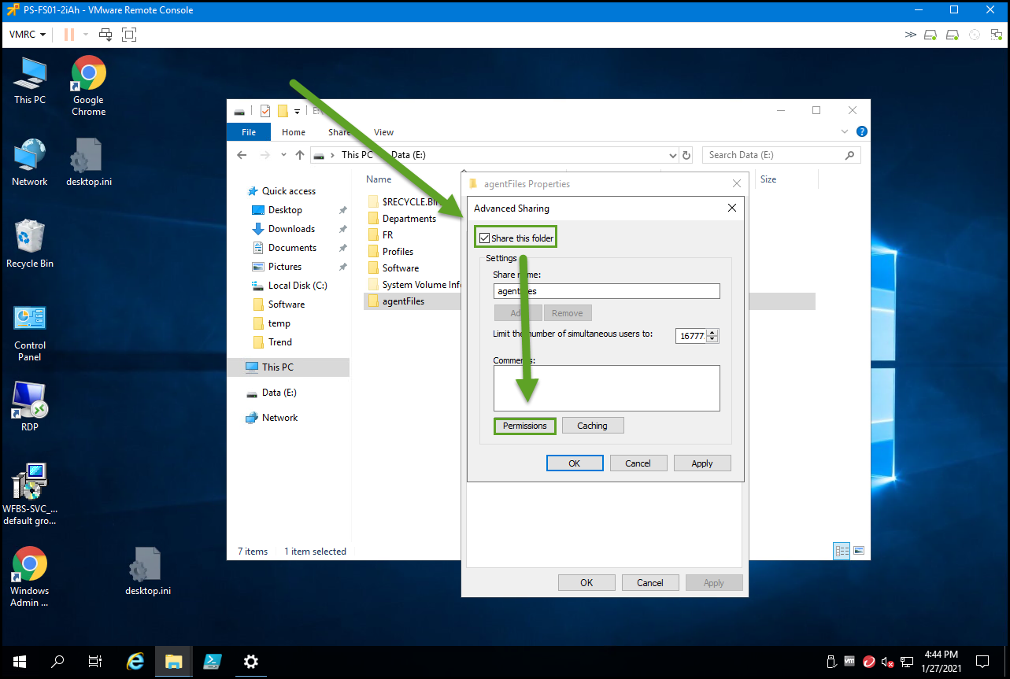Click the Permissions button
Viewport: 1010px width, 679px height.
coord(524,426)
